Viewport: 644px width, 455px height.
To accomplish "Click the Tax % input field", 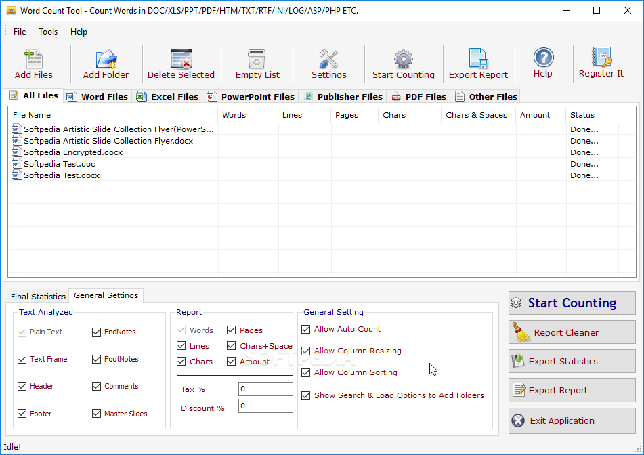I will (265, 389).
